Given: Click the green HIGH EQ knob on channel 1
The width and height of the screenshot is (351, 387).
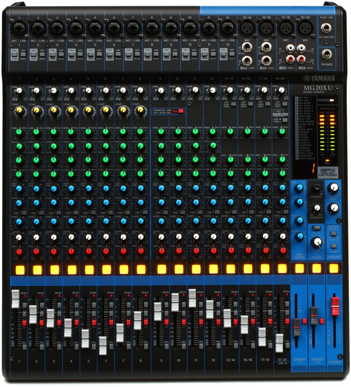Looking at the screenshot, I should click(x=19, y=132).
